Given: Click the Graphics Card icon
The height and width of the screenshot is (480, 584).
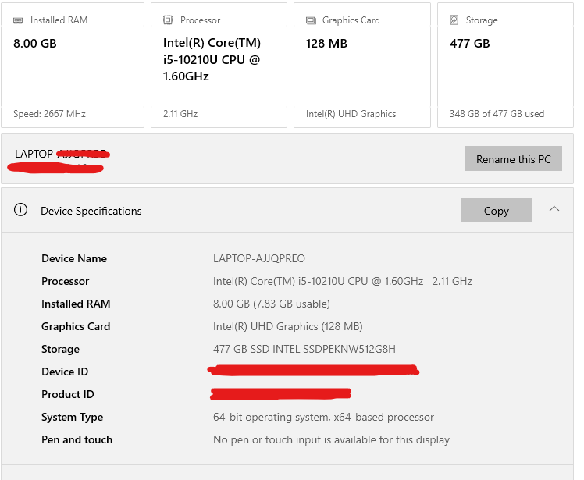Looking at the screenshot, I should (x=311, y=20).
